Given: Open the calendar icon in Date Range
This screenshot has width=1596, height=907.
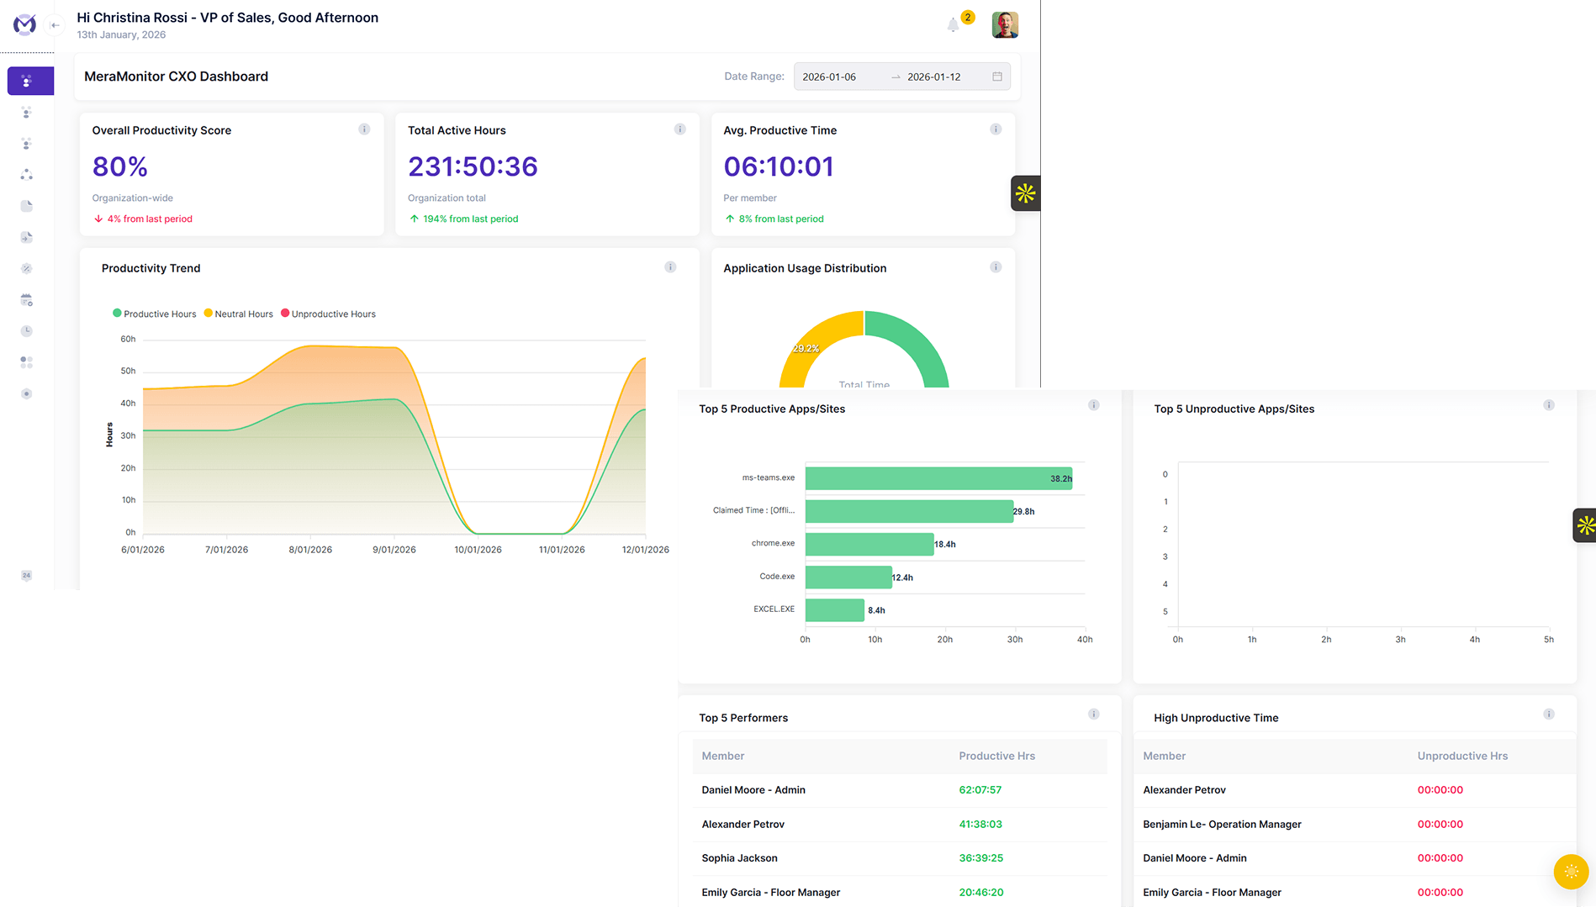Looking at the screenshot, I should click(x=997, y=76).
